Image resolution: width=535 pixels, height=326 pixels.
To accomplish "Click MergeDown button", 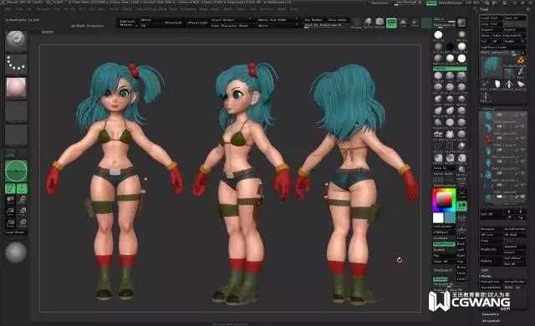I will point(491,282).
